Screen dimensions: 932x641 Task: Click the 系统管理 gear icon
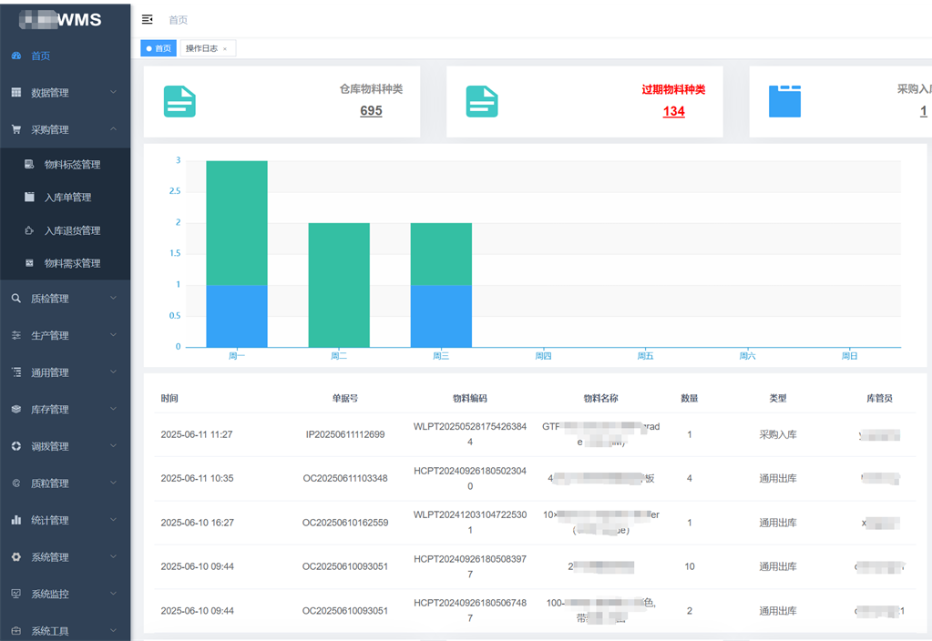point(15,557)
